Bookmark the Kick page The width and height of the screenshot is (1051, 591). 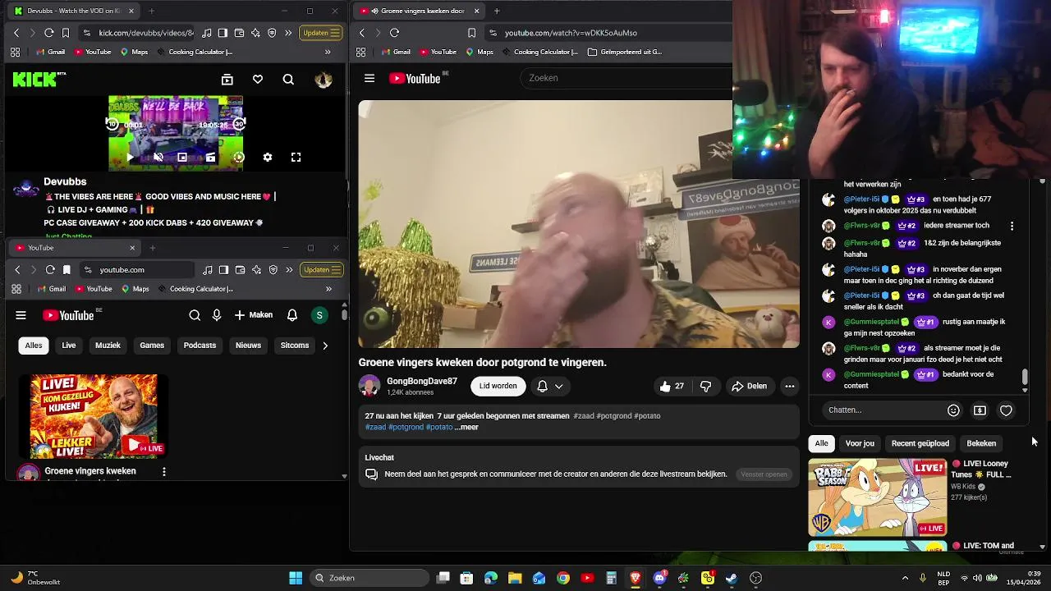tap(66, 33)
